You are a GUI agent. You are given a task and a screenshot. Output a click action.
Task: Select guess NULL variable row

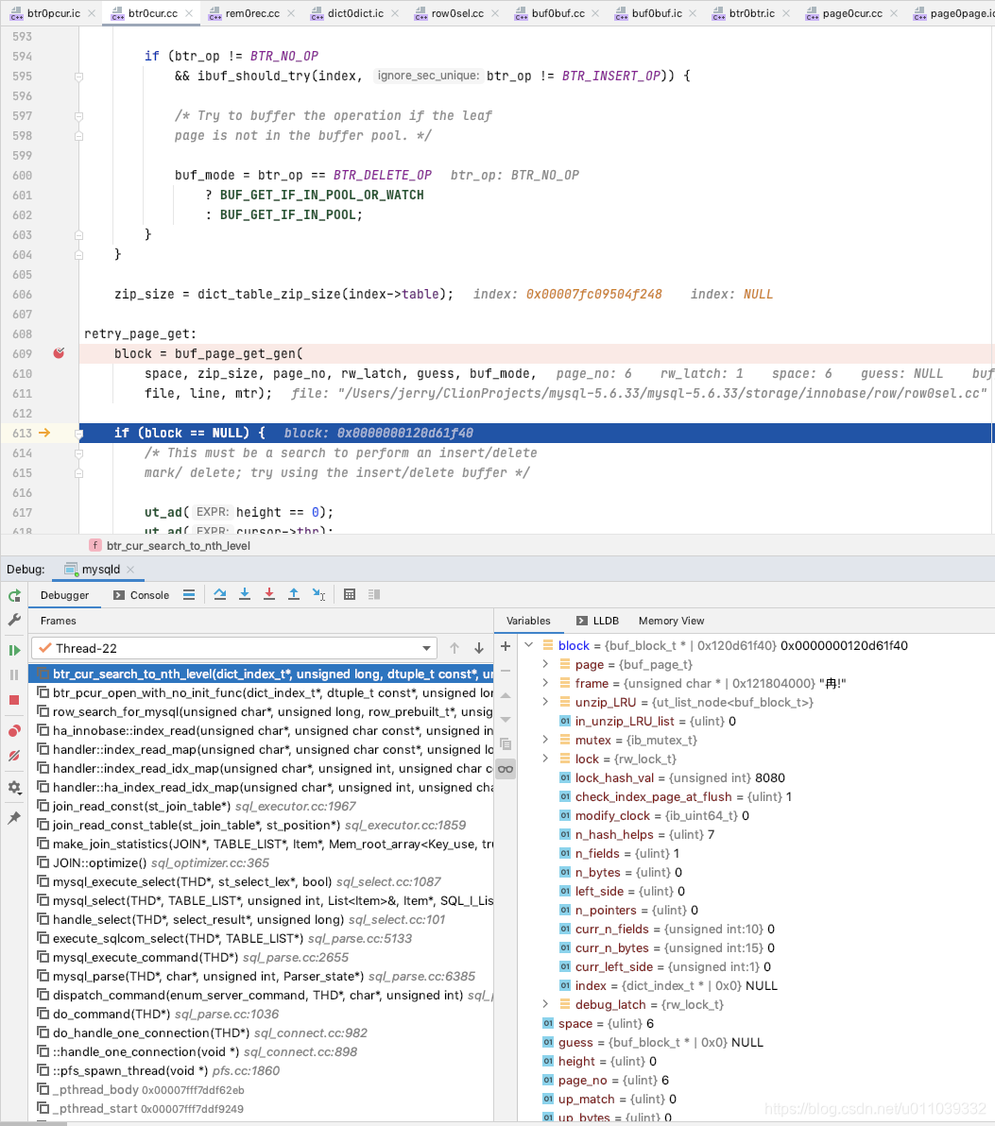click(756, 1042)
